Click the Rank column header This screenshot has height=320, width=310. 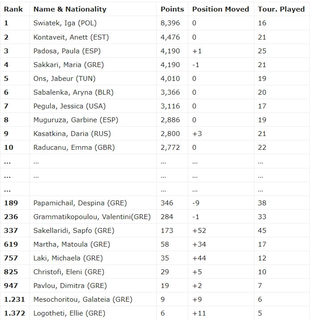13,9
